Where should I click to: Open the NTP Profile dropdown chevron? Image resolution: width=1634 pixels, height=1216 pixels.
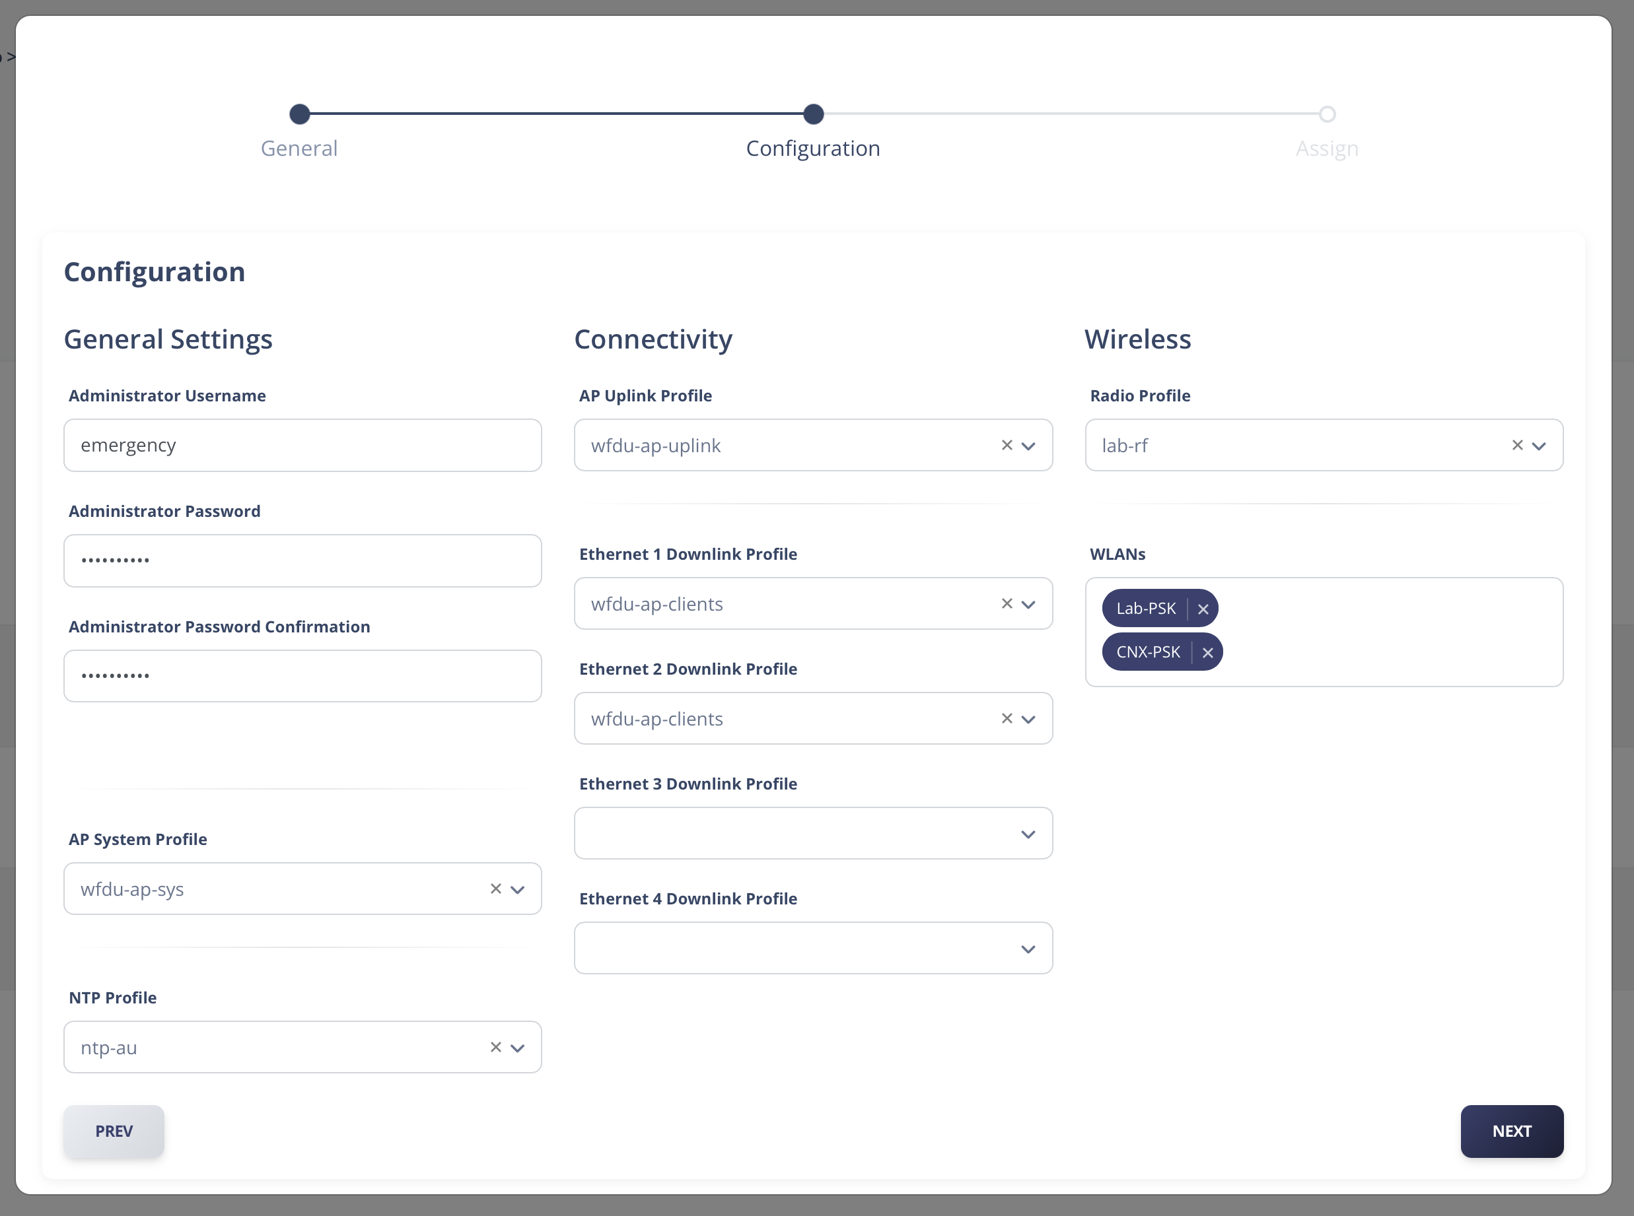tap(518, 1048)
